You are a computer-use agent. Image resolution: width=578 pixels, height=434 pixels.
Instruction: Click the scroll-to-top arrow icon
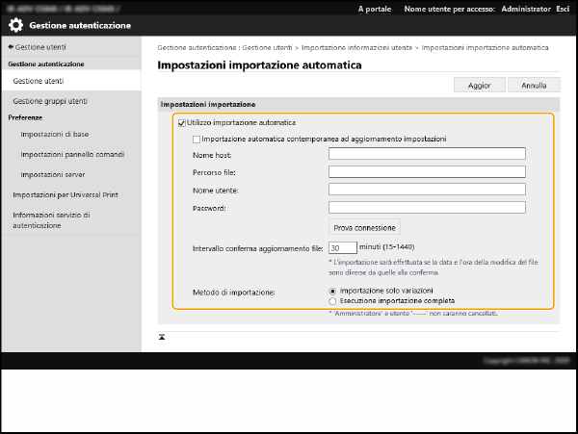coord(163,336)
